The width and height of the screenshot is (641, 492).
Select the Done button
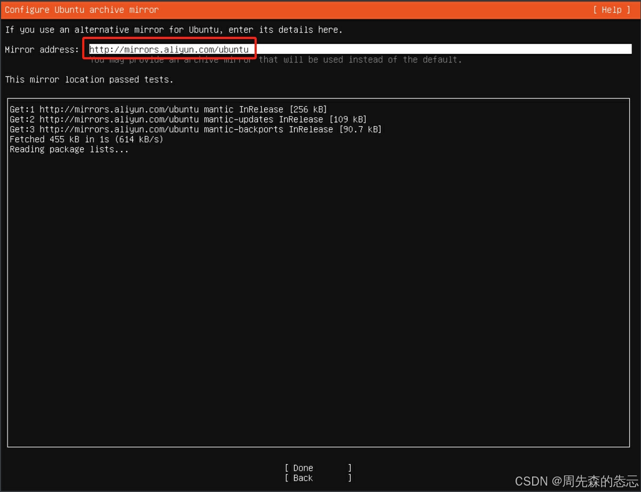pos(319,468)
